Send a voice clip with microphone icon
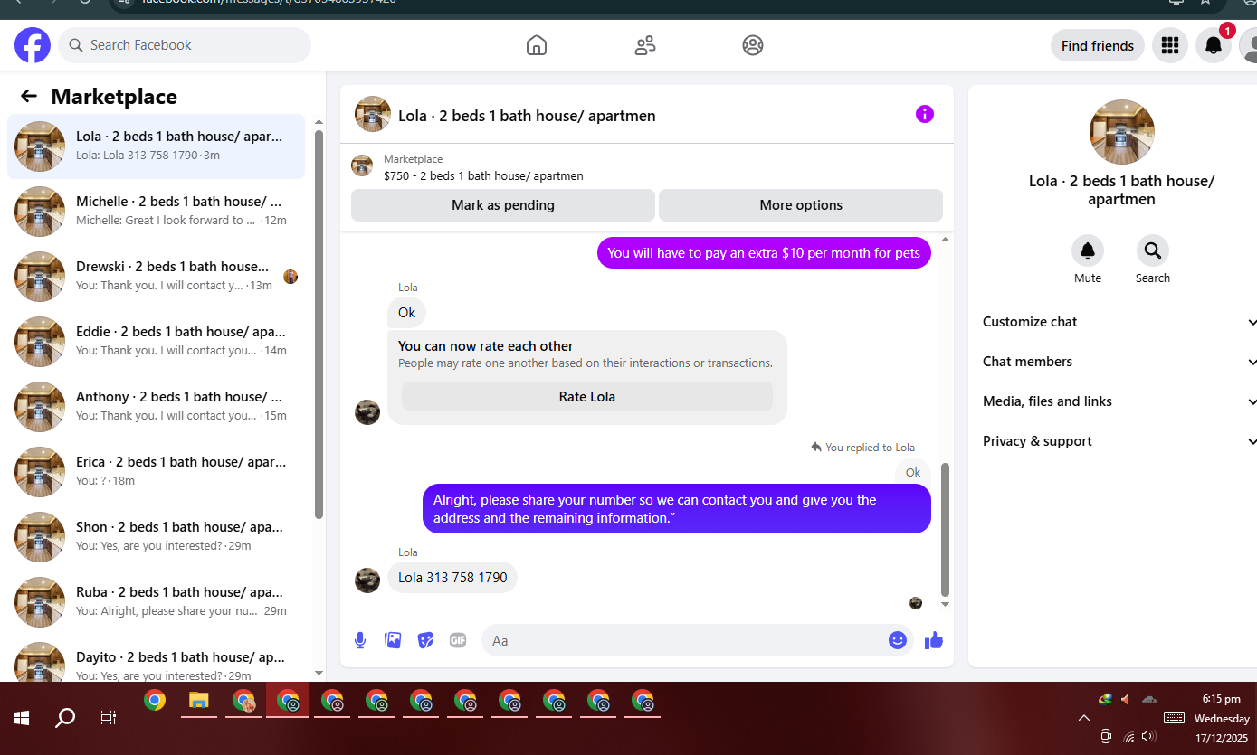Image resolution: width=1257 pixels, height=755 pixels. coord(360,640)
